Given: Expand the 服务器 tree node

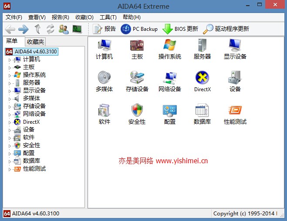Looking at the screenshot, I should coord(10,83).
